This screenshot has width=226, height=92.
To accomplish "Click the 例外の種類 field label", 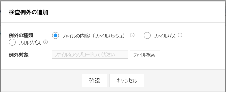I will (x=21, y=35).
